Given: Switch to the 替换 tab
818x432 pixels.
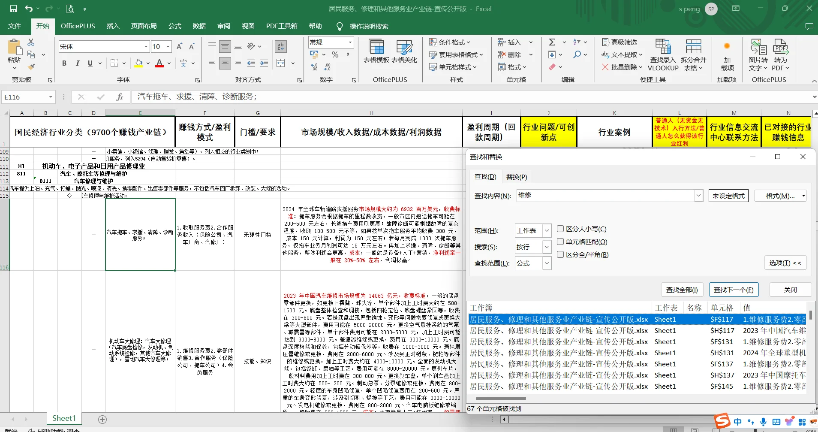Looking at the screenshot, I should [516, 176].
